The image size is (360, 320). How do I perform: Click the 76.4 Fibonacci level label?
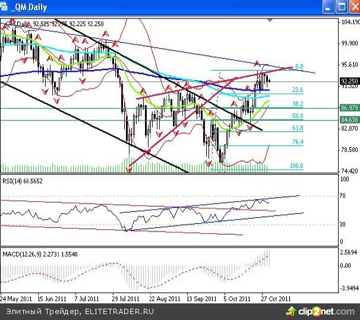(x=298, y=142)
